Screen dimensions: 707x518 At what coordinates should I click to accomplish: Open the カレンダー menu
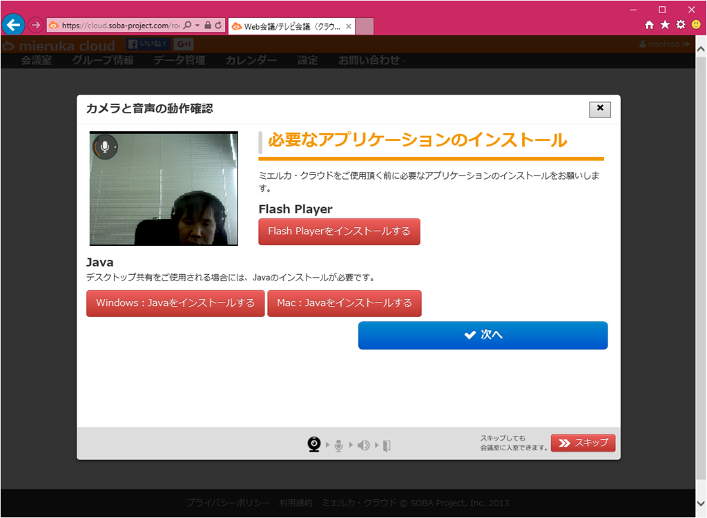251,61
